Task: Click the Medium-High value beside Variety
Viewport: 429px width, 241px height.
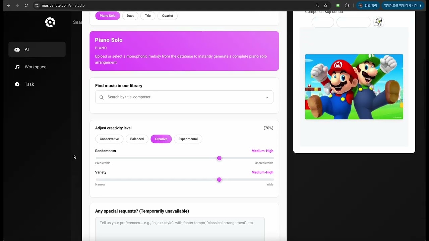Action: [262, 172]
